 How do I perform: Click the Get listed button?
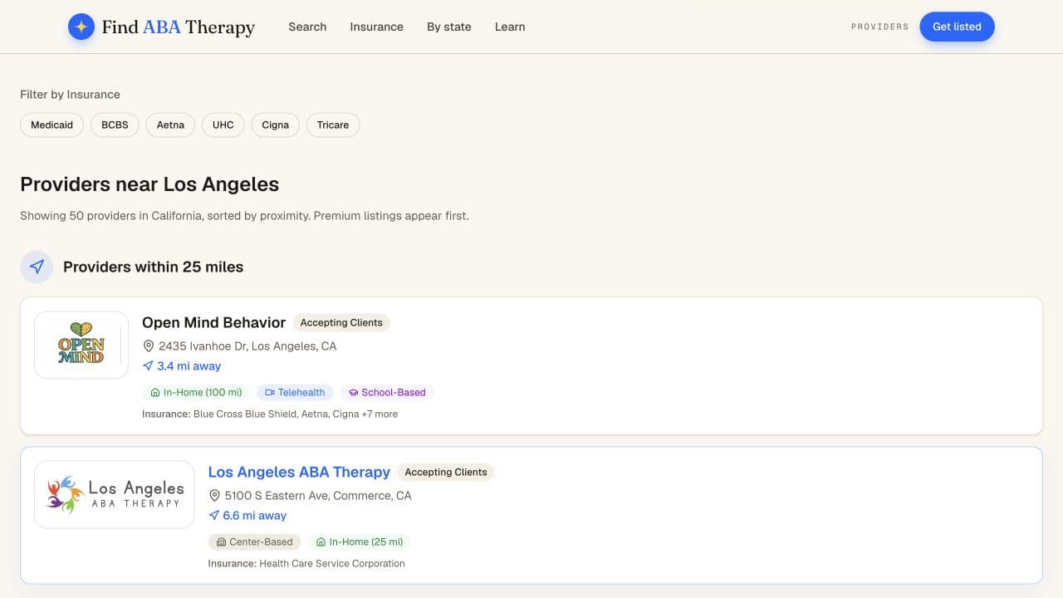[x=957, y=27]
